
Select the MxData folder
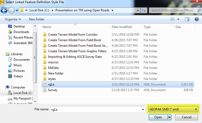click(x=53, y=68)
